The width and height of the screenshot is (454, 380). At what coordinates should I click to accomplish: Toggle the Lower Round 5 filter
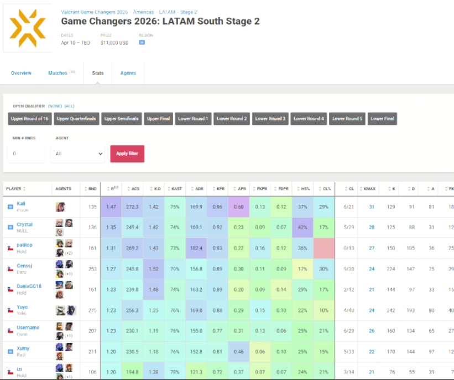click(x=347, y=119)
